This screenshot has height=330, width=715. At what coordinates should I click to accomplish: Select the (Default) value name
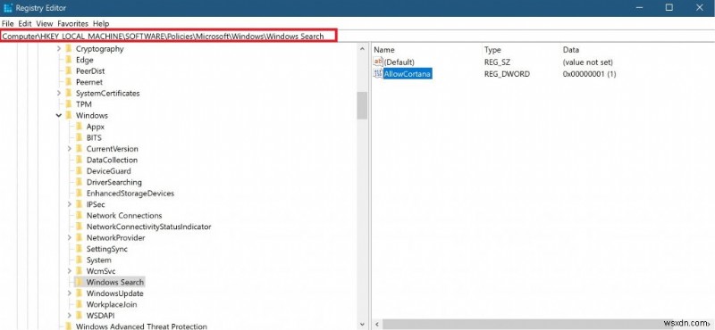[399, 62]
